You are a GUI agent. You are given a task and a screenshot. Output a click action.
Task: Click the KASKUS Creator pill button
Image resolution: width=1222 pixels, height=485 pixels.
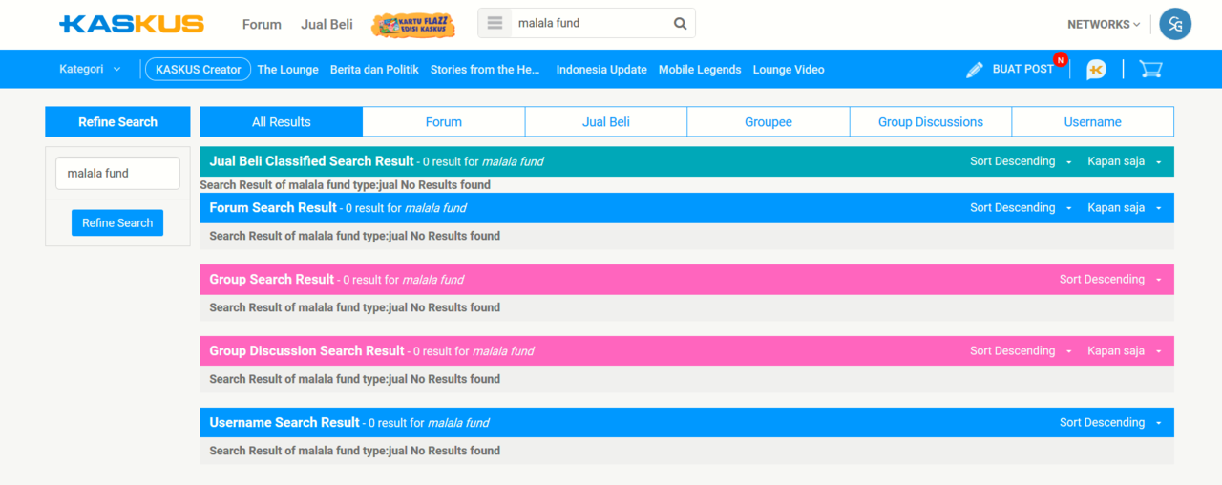pyautogui.click(x=199, y=69)
